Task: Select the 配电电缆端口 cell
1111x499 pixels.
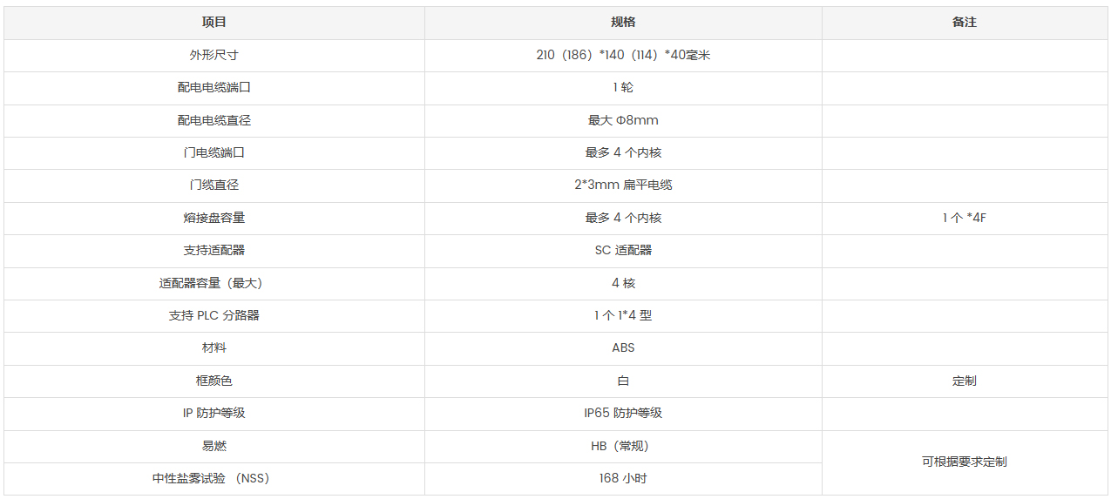Action: pos(214,88)
